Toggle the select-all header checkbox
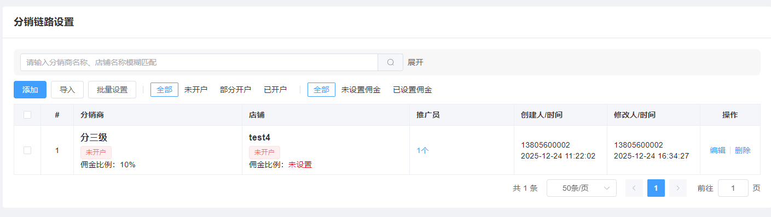Screen dimensions: 771x217 click(27, 115)
